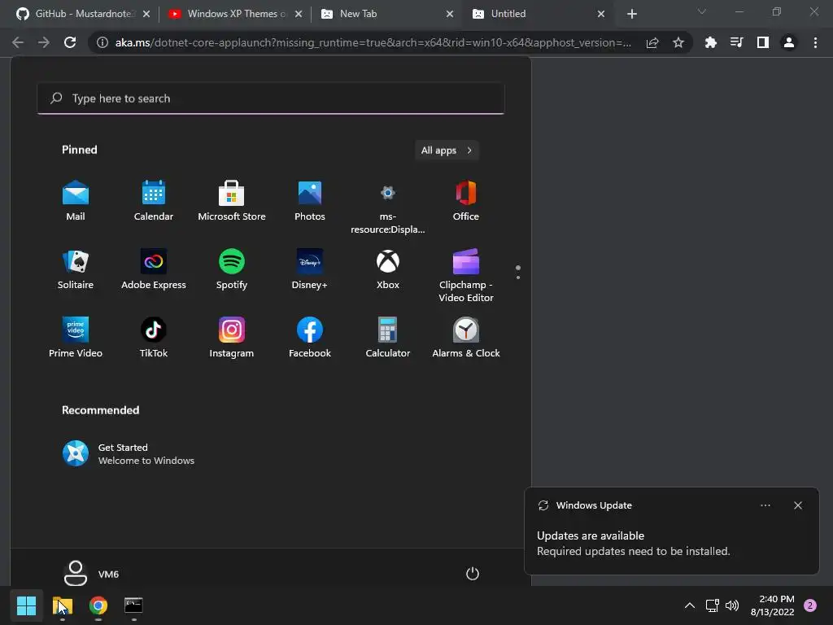Dismiss the Windows Update notification

tap(798, 505)
